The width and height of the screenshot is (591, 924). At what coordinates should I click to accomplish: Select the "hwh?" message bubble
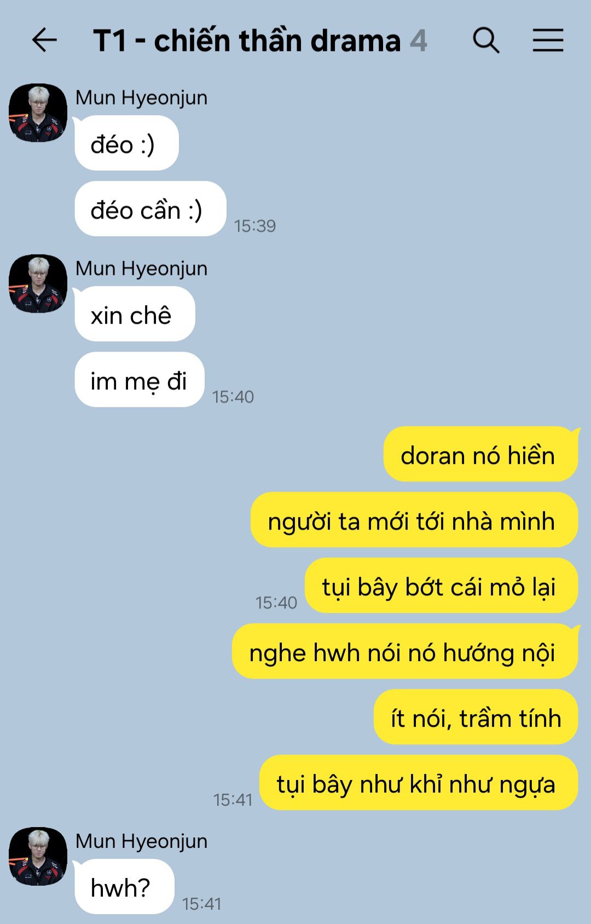pos(124,887)
